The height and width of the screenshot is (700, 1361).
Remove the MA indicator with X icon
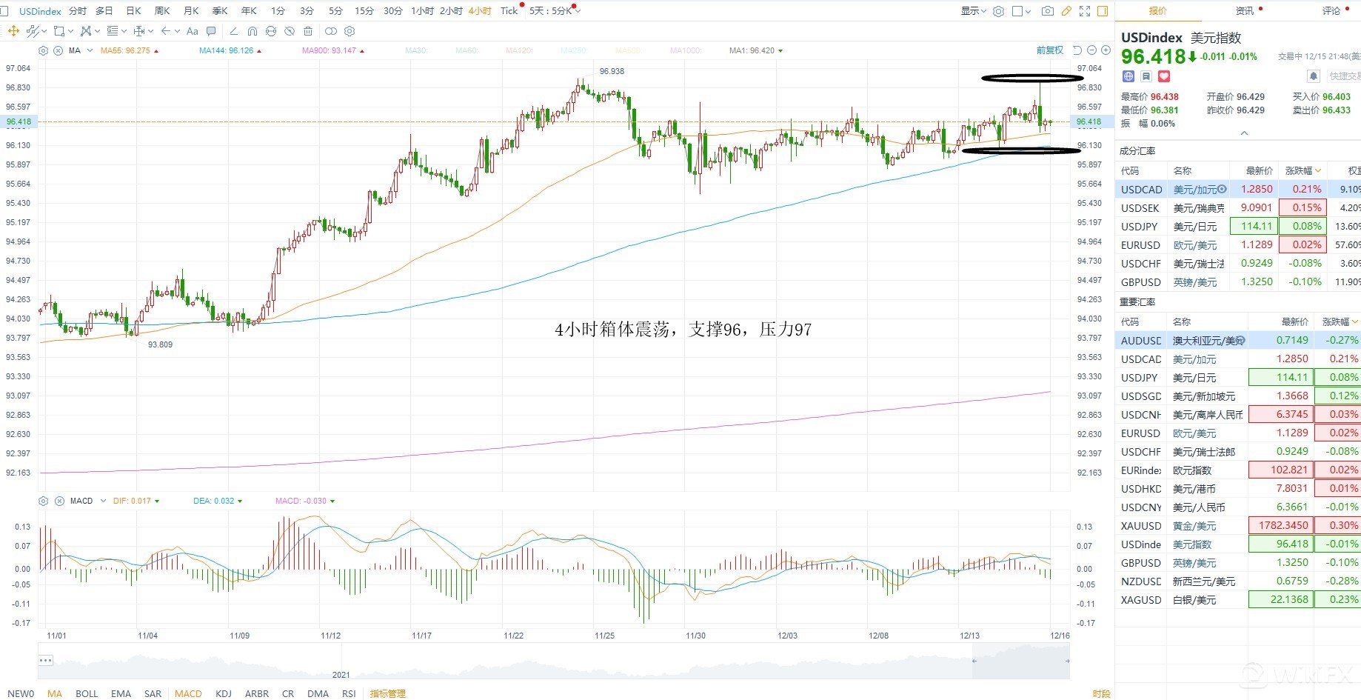58,51
